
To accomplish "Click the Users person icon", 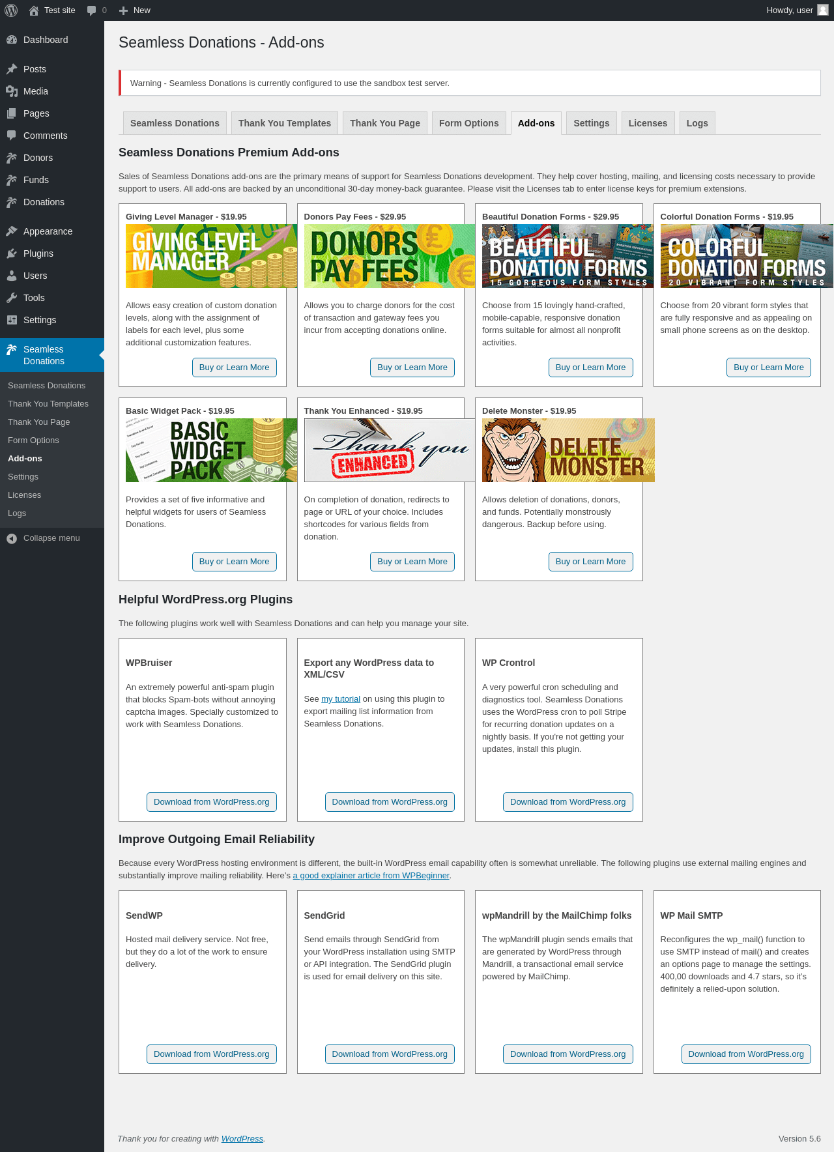I will (12, 276).
